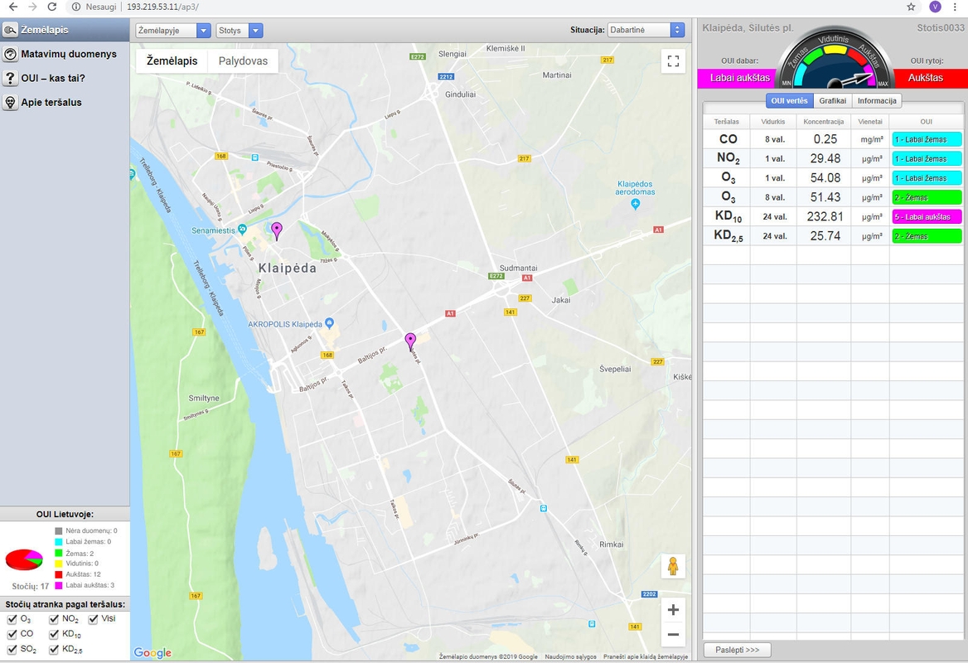Click the KD10 concentration value 232.81
The width and height of the screenshot is (968, 663).
pyautogui.click(x=825, y=216)
